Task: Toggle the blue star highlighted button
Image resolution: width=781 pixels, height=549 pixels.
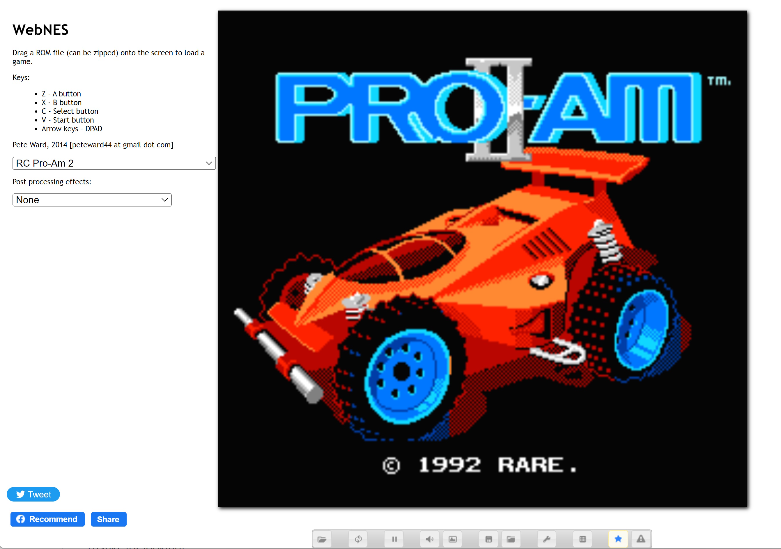Action: (618, 539)
